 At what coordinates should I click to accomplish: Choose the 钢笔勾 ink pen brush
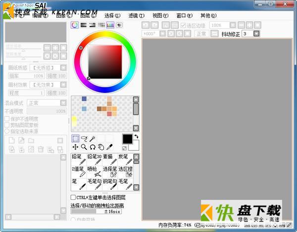click(110, 184)
